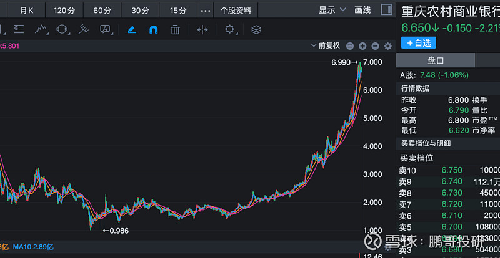Viewport: 500px width, 258px height.
Task: Open the more periods ellipsis menu
Action: [x=206, y=11]
